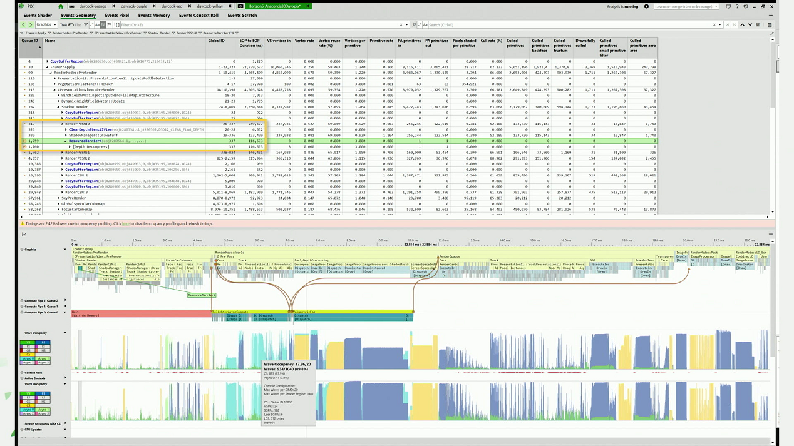Click the analysis stop circle icon

pos(646,6)
